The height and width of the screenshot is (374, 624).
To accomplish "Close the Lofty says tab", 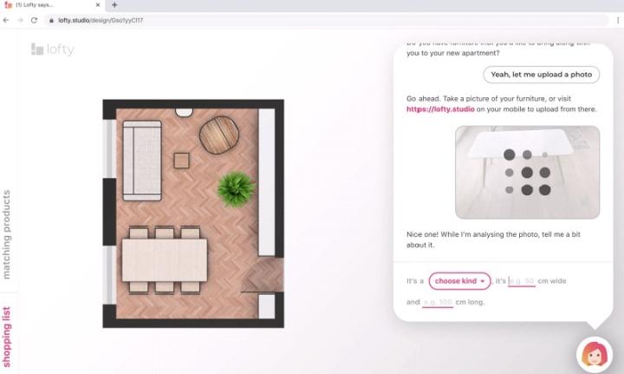I will tap(98, 5).
